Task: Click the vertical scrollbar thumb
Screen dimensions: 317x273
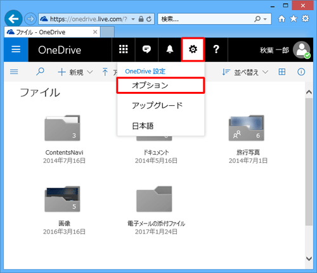Action: pyautogui.click(x=309, y=162)
